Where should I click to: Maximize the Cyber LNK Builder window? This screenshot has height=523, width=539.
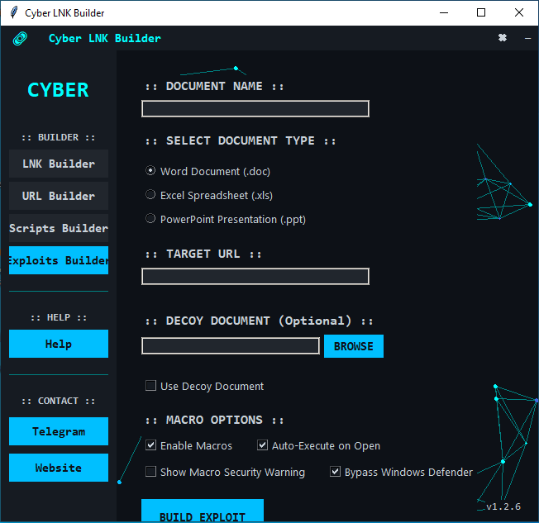[481, 12]
